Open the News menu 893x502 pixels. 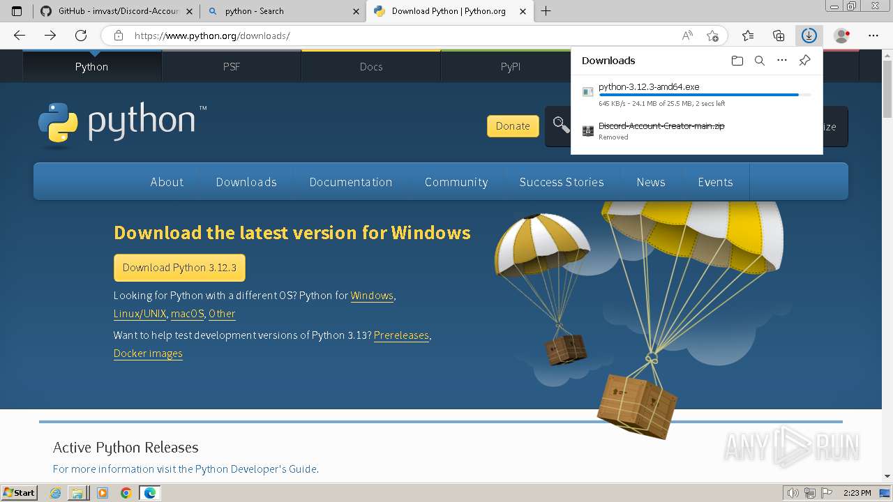(x=651, y=182)
